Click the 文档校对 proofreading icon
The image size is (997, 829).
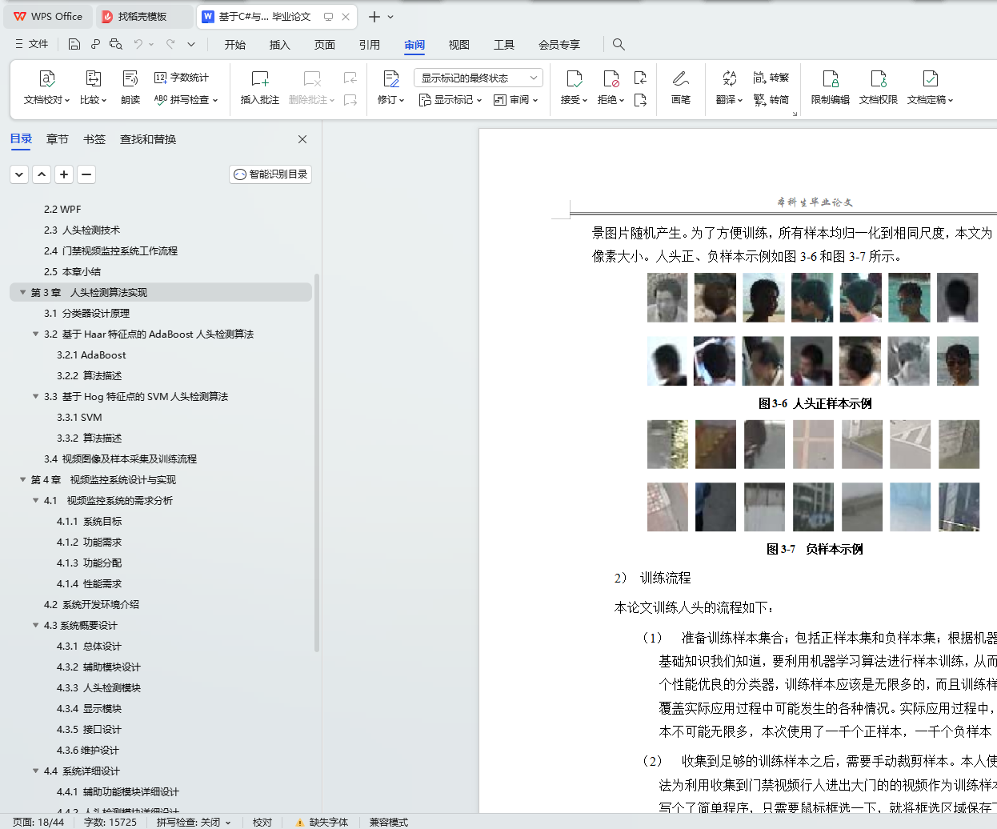coord(46,79)
